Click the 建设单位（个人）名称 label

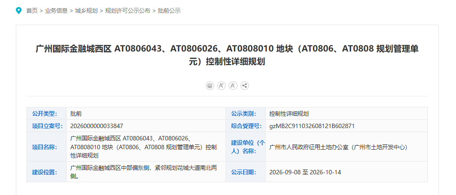coord(248,147)
